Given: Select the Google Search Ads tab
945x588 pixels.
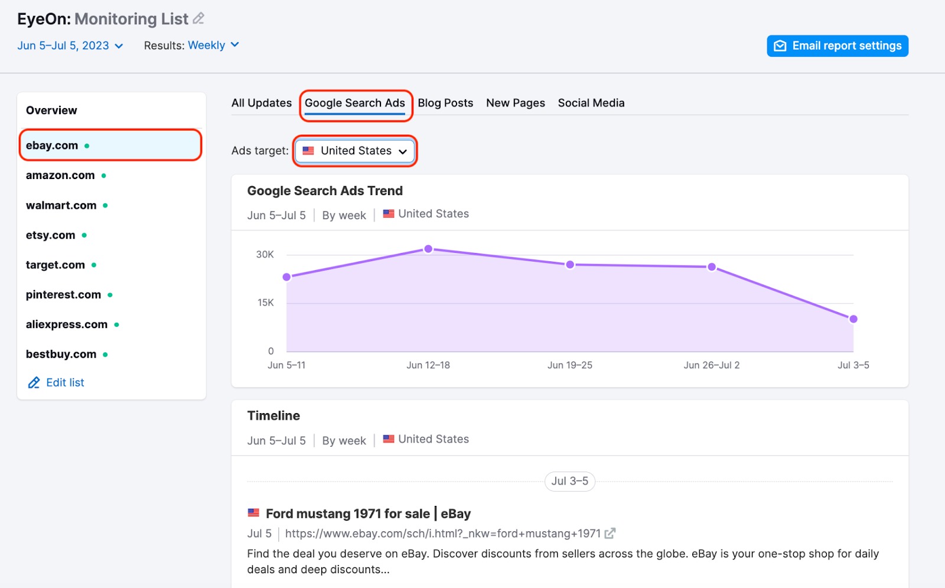Looking at the screenshot, I should click(x=354, y=103).
